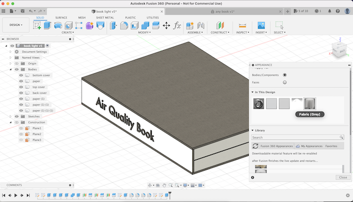This screenshot has height=202, width=353.
Task: Open My Appearances library
Action: [x=309, y=146]
